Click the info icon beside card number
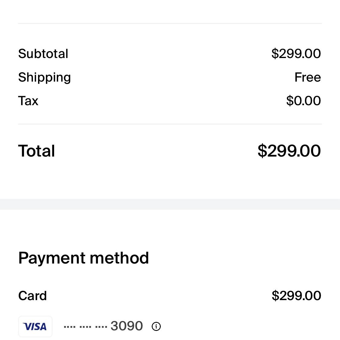This screenshot has height=340, width=340. [156, 326]
